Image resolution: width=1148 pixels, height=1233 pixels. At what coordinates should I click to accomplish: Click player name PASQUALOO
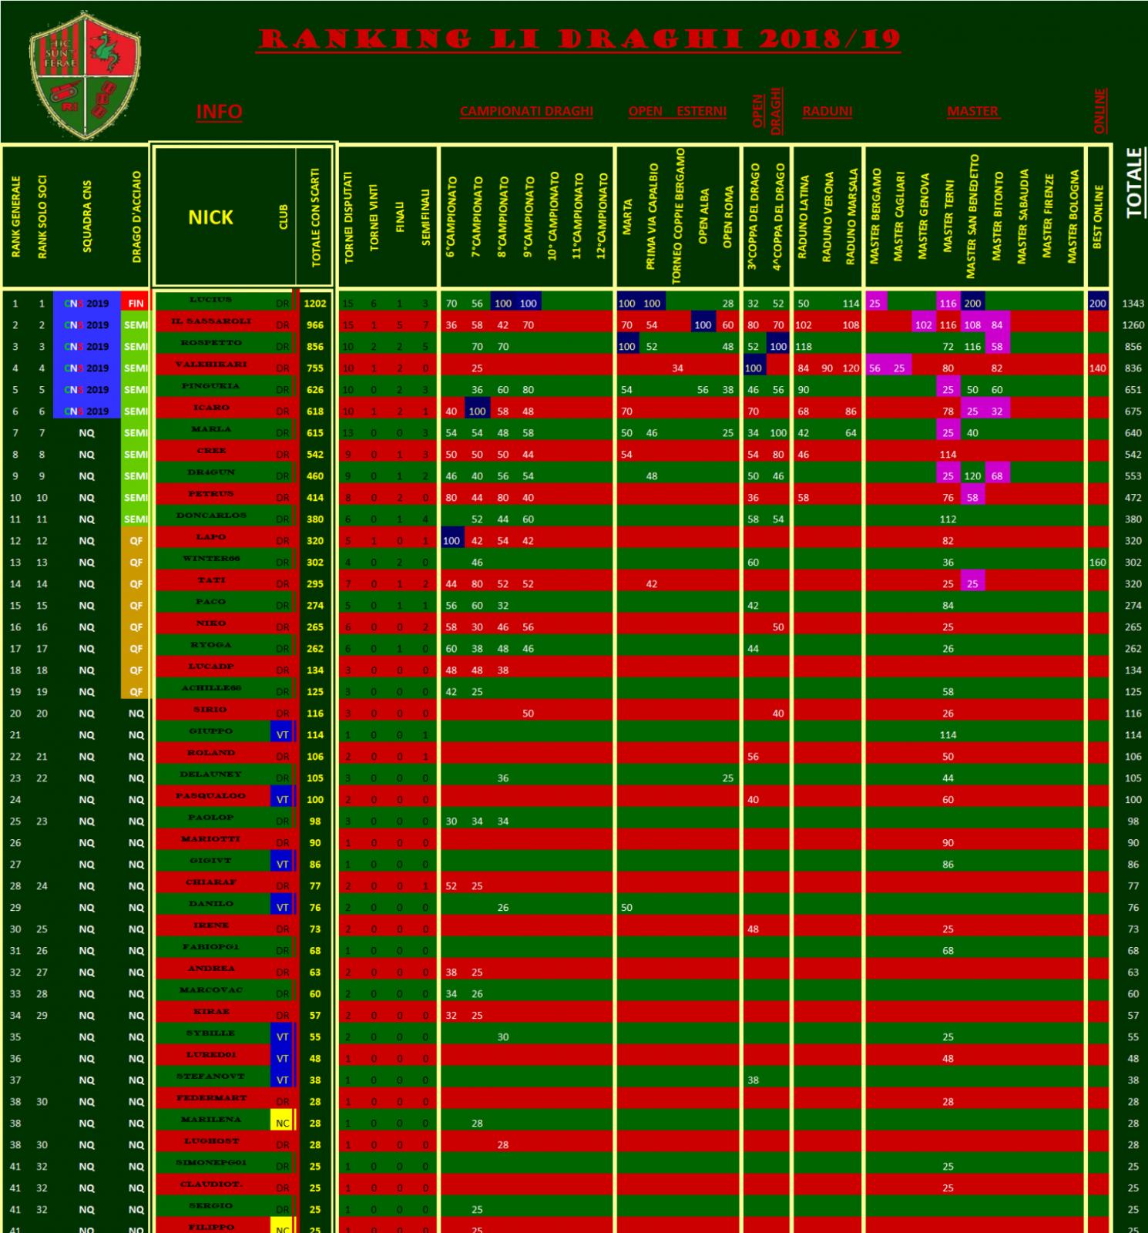[210, 796]
